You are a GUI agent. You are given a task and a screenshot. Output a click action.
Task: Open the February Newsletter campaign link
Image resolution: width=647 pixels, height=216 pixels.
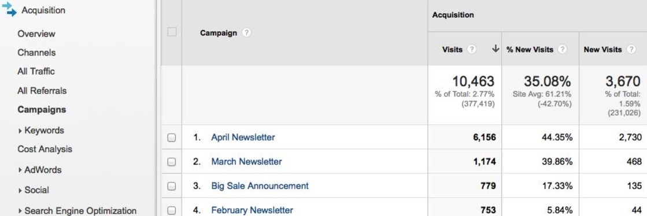click(x=252, y=210)
